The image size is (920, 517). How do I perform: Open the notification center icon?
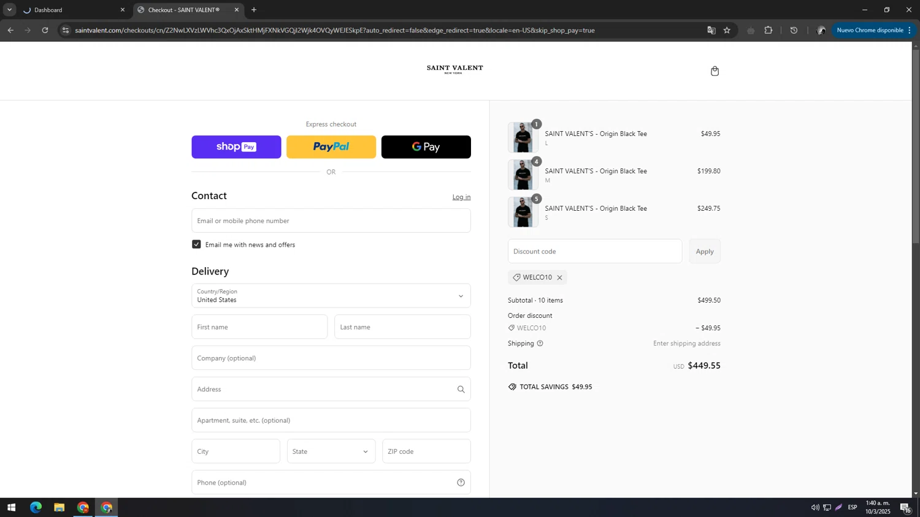point(905,507)
